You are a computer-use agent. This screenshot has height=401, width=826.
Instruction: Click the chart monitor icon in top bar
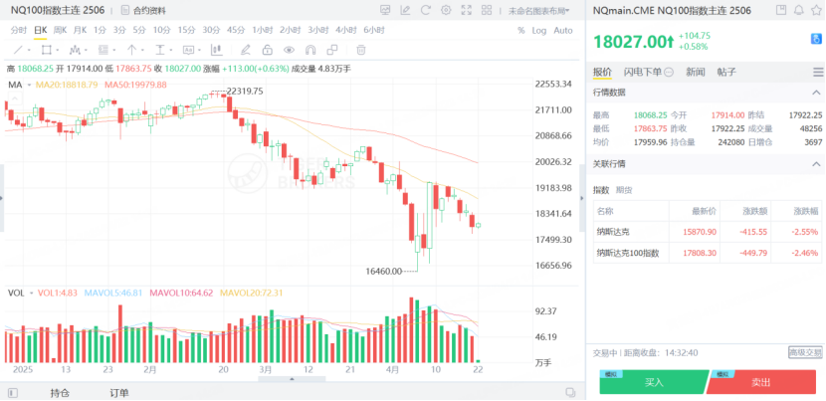click(x=385, y=10)
